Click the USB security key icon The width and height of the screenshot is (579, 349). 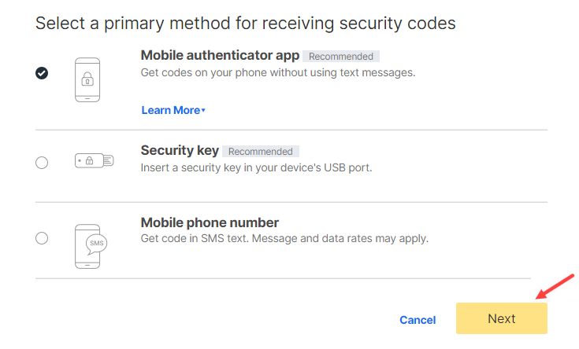(95, 160)
